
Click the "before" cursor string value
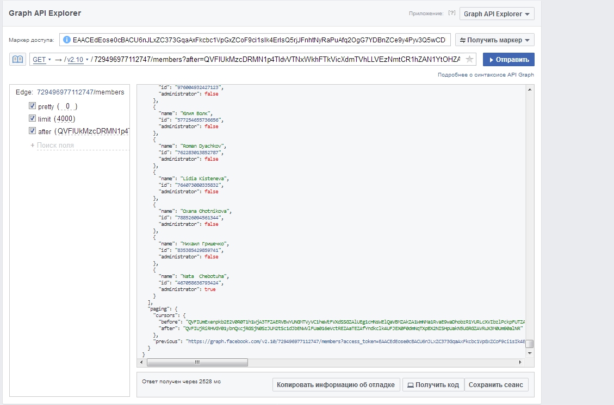[355, 322]
